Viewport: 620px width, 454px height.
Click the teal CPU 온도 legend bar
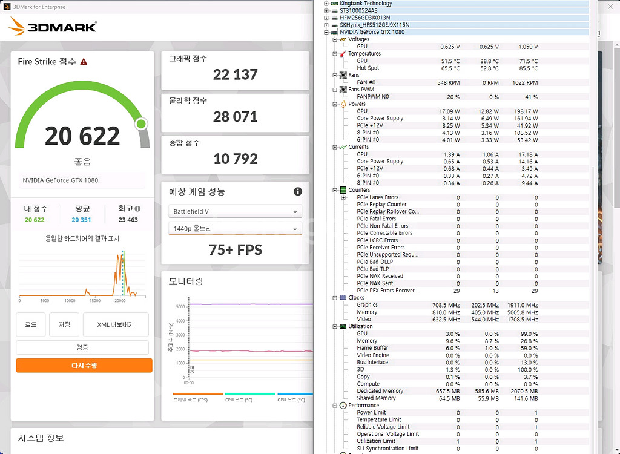click(x=250, y=394)
